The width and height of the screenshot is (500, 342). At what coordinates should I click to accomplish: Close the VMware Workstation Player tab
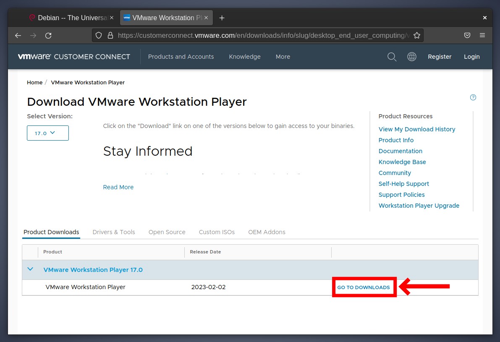point(206,18)
